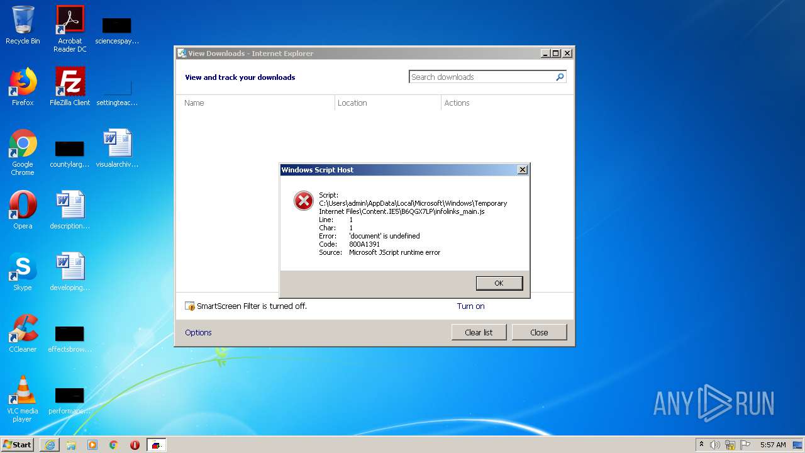Image resolution: width=805 pixels, height=453 pixels.
Task: Click 'Microsoft JScript runtime error' source text
Action: [x=394, y=252]
